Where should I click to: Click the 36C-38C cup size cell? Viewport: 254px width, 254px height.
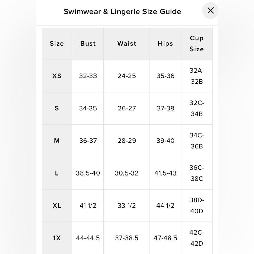[197, 173]
